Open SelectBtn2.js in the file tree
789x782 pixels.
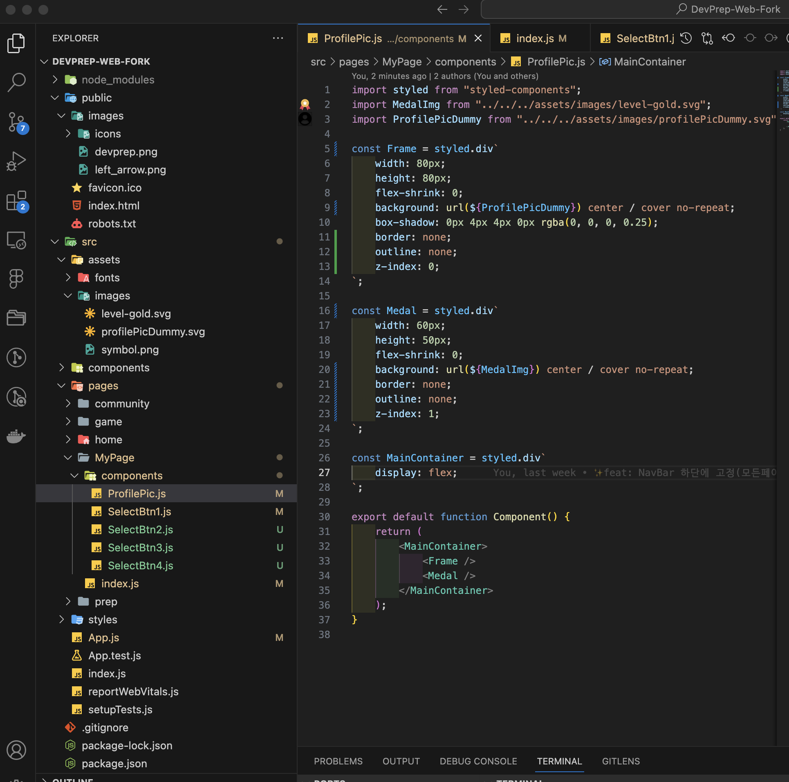(x=140, y=530)
